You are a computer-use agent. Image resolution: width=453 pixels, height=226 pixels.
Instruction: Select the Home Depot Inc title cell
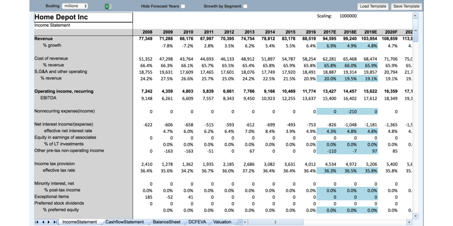click(x=83, y=17)
